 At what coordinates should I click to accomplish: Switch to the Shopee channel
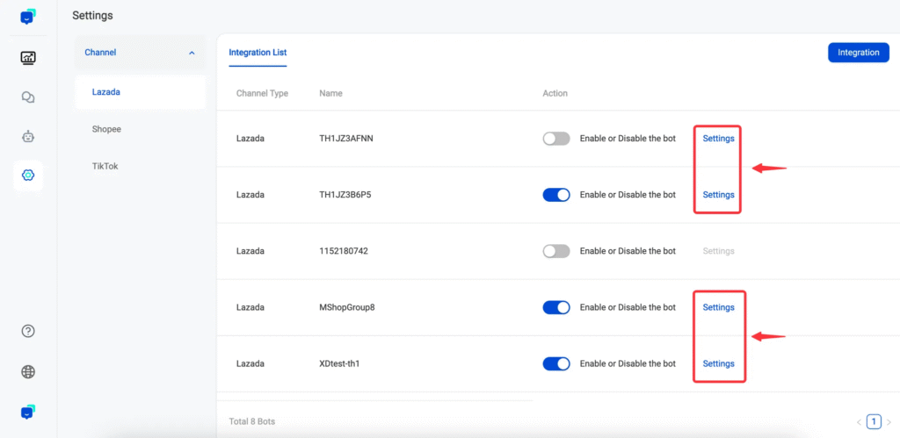click(x=106, y=129)
